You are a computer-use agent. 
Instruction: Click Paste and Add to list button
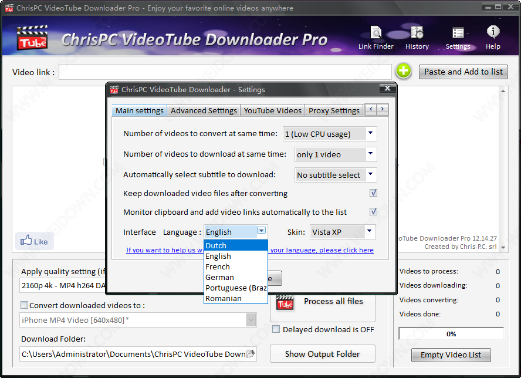463,72
